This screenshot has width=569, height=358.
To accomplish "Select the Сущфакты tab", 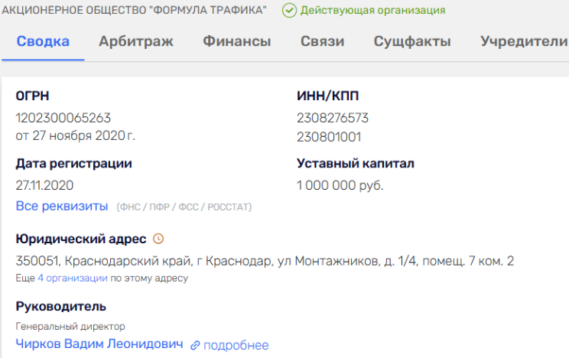I will pos(412,41).
